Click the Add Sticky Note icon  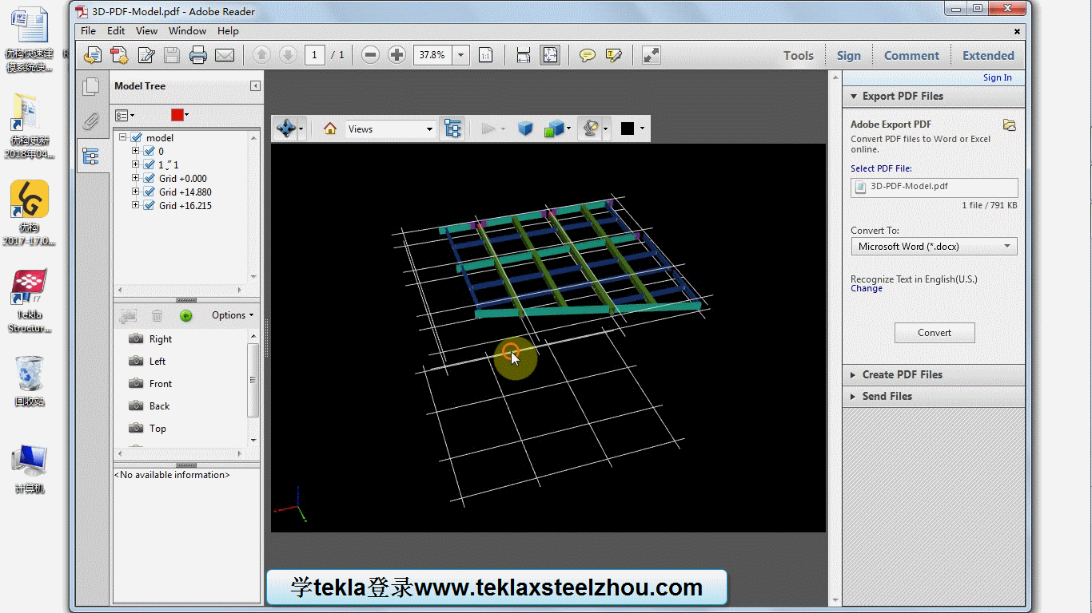(588, 55)
